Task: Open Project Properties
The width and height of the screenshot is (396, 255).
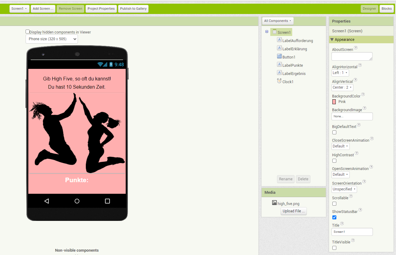Action: 101,9
